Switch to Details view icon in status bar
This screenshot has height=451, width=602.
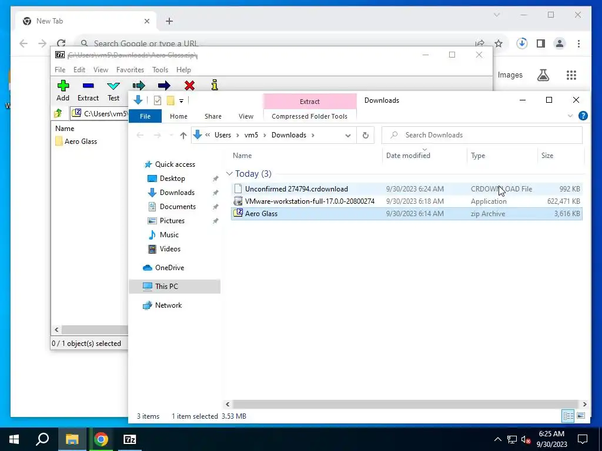[x=568, y=416]
